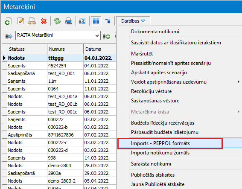Click the 030222-b number cell
242x189 pixels.
click(65, 127)
